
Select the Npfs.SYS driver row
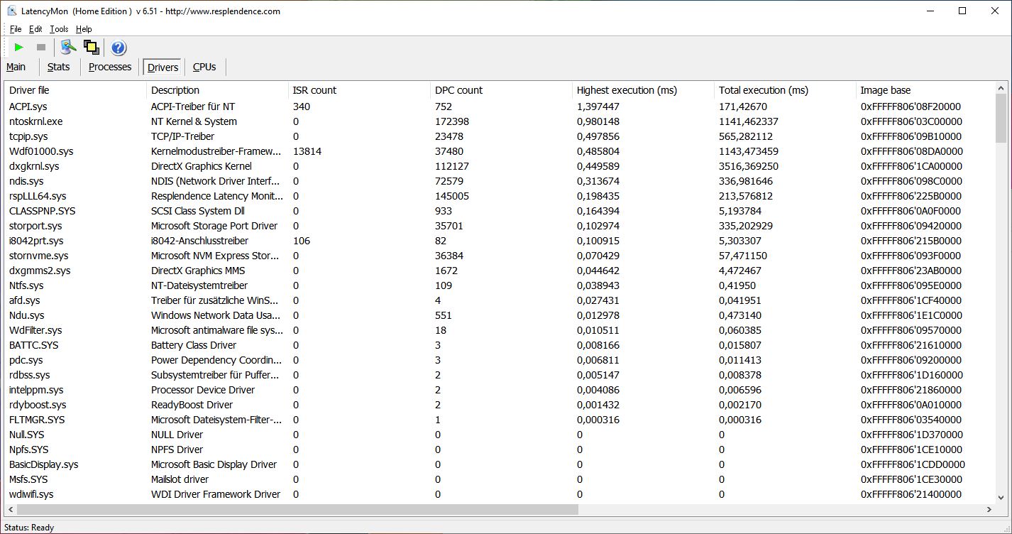500,449
